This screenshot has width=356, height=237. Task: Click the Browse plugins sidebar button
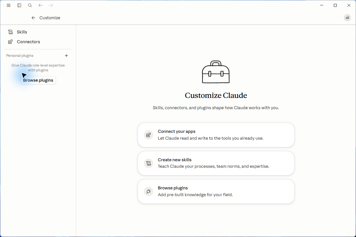38,80
